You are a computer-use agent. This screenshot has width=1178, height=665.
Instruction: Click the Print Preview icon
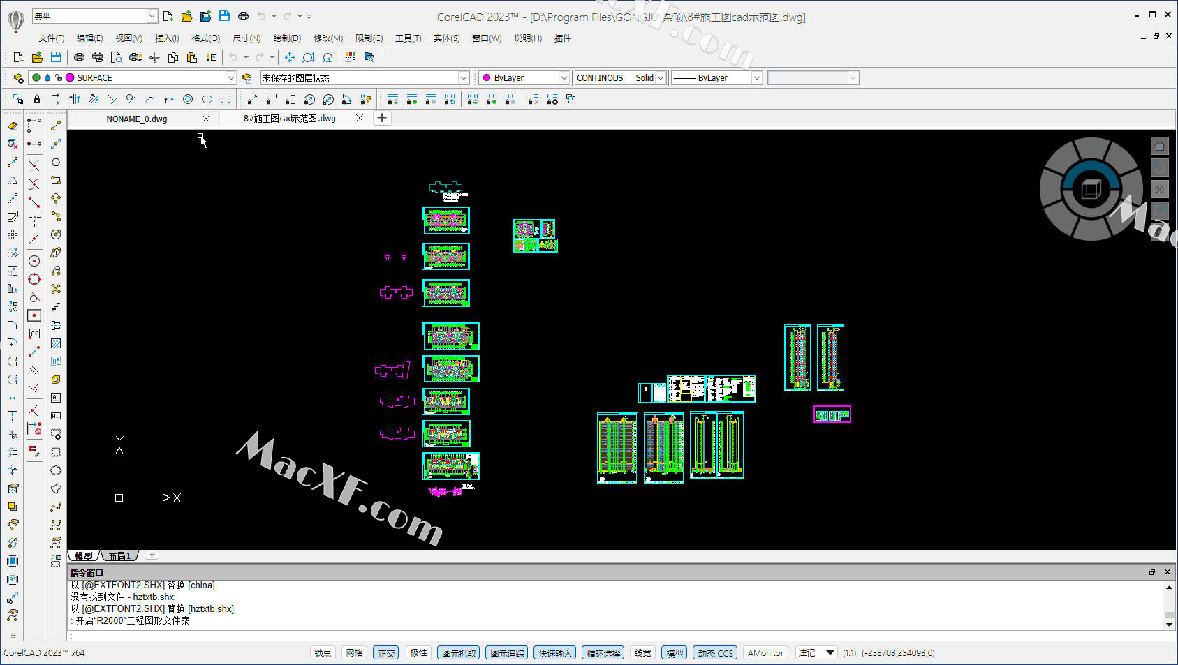(117, 57)
